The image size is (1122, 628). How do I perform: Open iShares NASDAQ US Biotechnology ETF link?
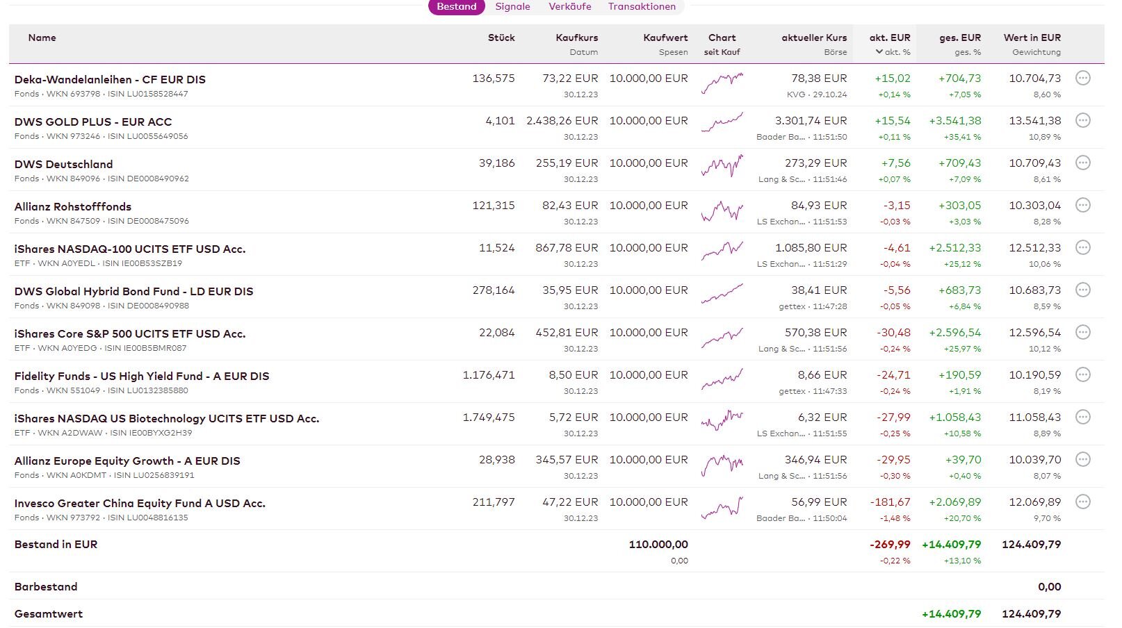(166, 418)
